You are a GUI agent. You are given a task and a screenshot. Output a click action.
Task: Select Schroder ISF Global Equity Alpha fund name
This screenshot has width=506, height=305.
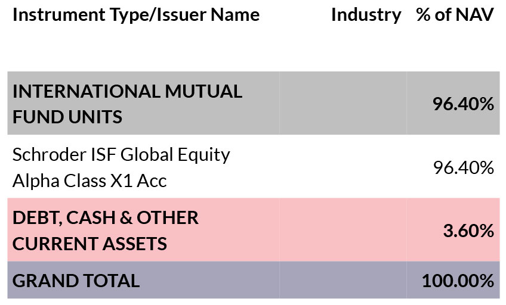tap(121, 167)
